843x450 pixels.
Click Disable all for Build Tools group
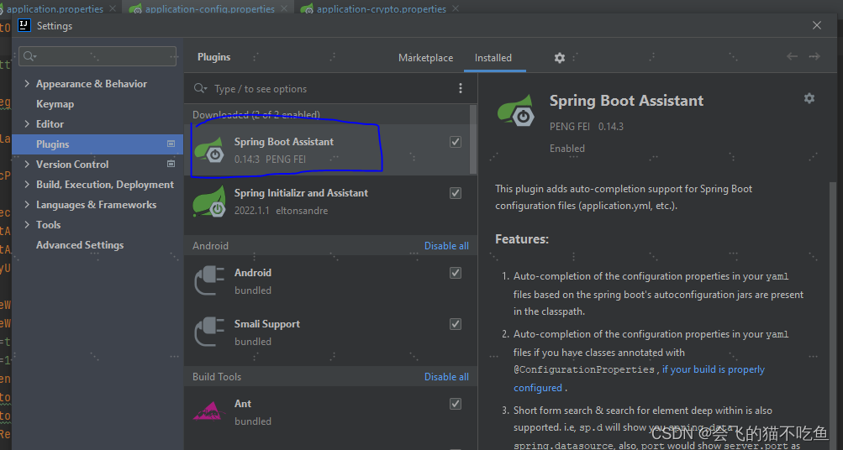click(x=446, y=376)
